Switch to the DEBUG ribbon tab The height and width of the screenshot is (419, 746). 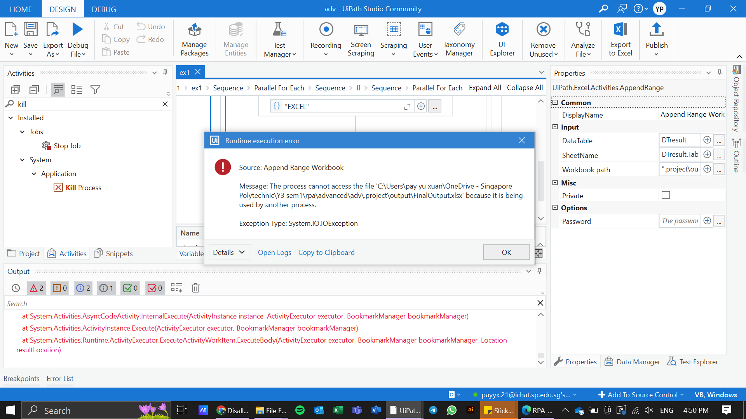(x=104, y=9)
